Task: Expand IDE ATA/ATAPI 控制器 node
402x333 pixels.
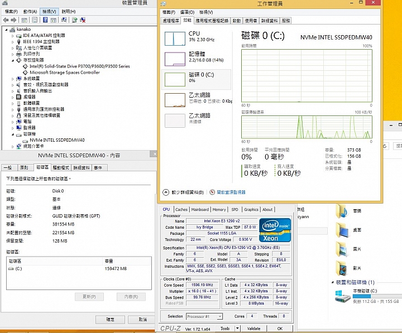Action: [x=12, y=36]
